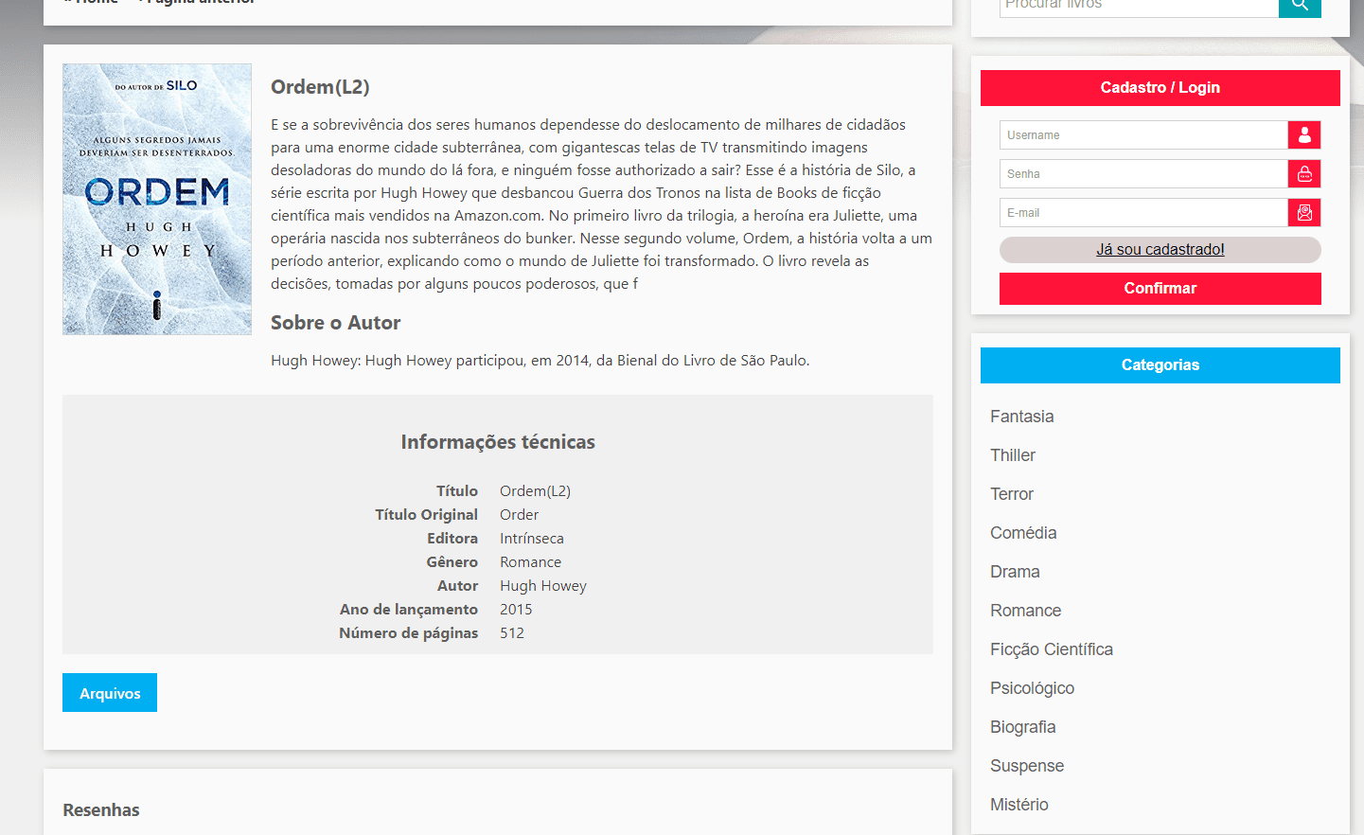Click the Ordem book cover thumbnail
This screenshot has width=1364, height=835.
[x=157, y=200]
